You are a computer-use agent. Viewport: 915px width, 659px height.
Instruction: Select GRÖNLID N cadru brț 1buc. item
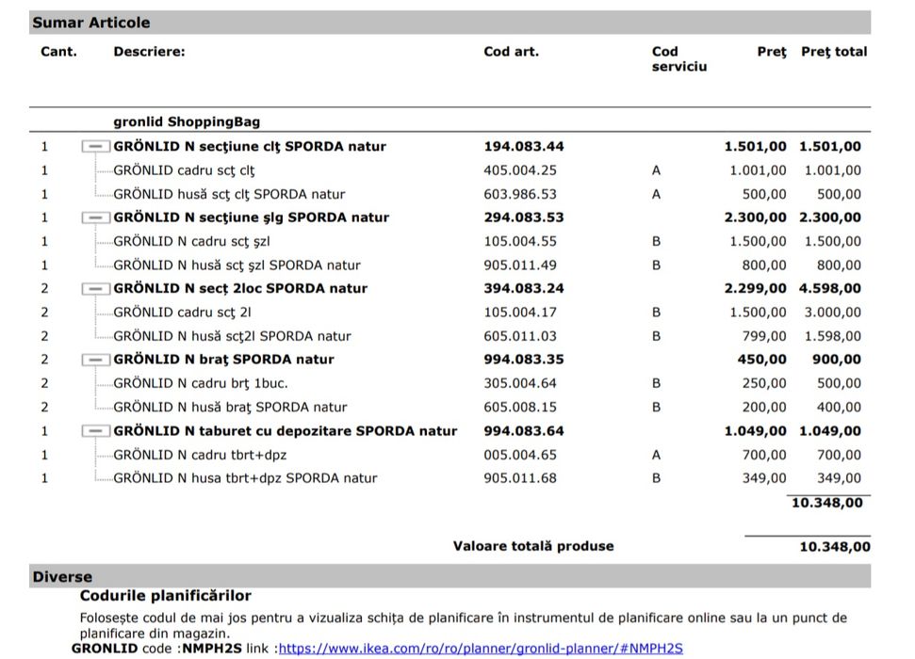(x=201, y=383)
